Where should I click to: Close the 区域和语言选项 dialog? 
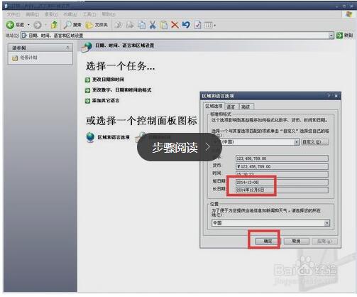(x=336, y=96)
